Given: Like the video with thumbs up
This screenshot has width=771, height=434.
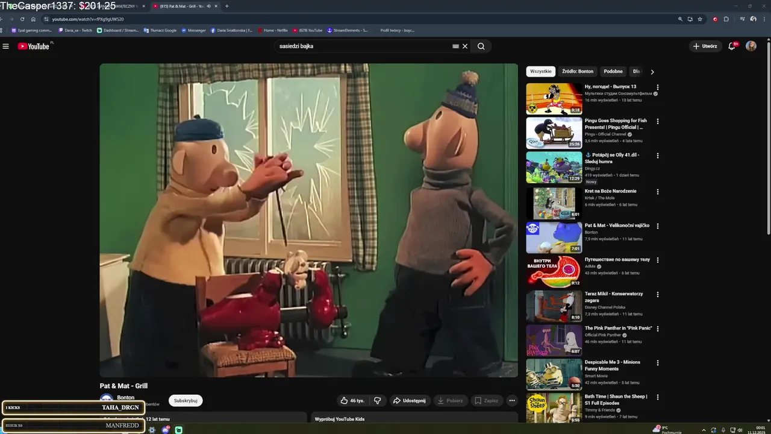Looking at the screenshot, I should (352, 400).
